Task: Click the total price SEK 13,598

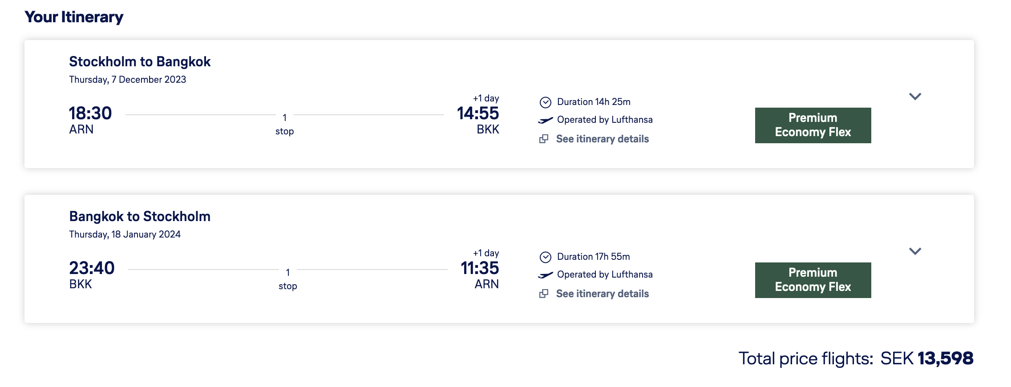Action: 926,358
